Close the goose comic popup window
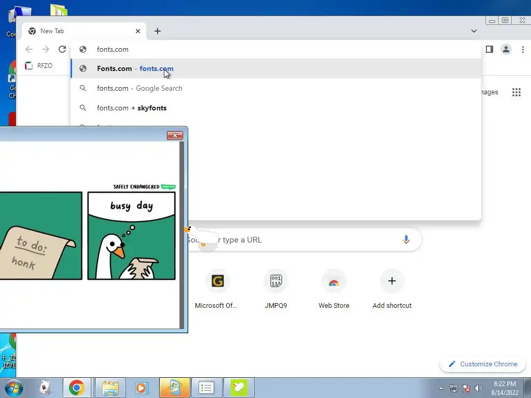531x398 pixels. pos(175,136)
